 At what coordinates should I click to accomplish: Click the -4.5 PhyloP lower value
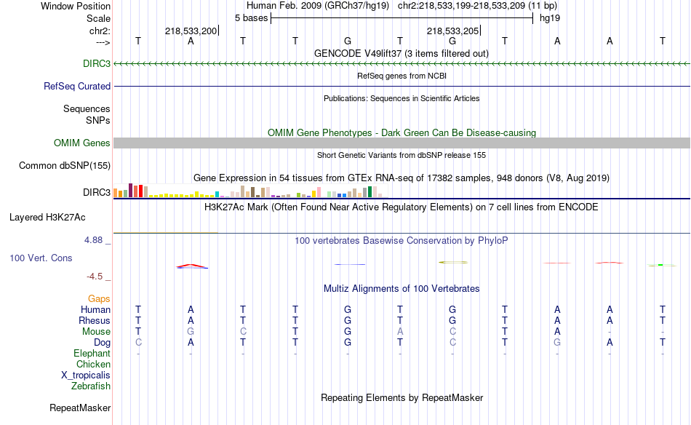(95, 277)
